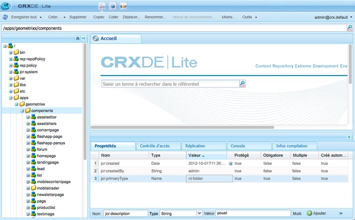The width and height of the screenshot is (355, 220).
Task: Click the repository search term field
Action: click(x=170, y=84)
